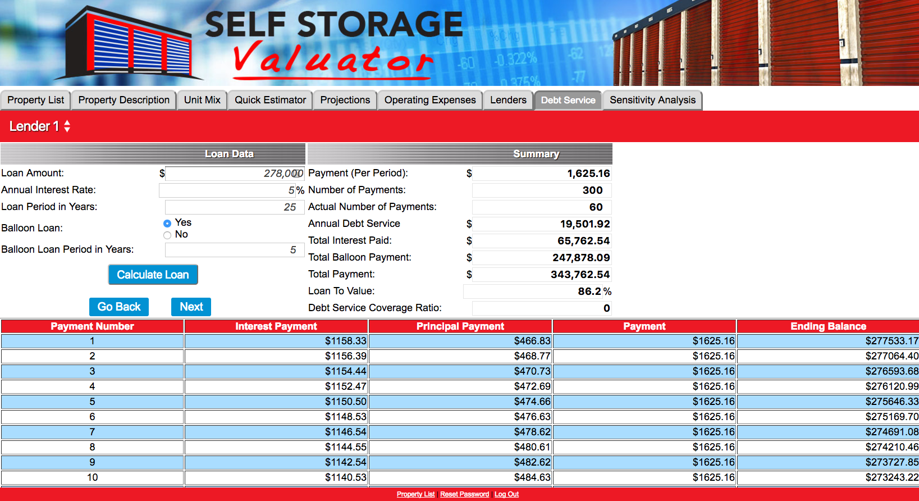Edit the Annual Interest Rate field
The image size is (919, 501).
[227, 190]
